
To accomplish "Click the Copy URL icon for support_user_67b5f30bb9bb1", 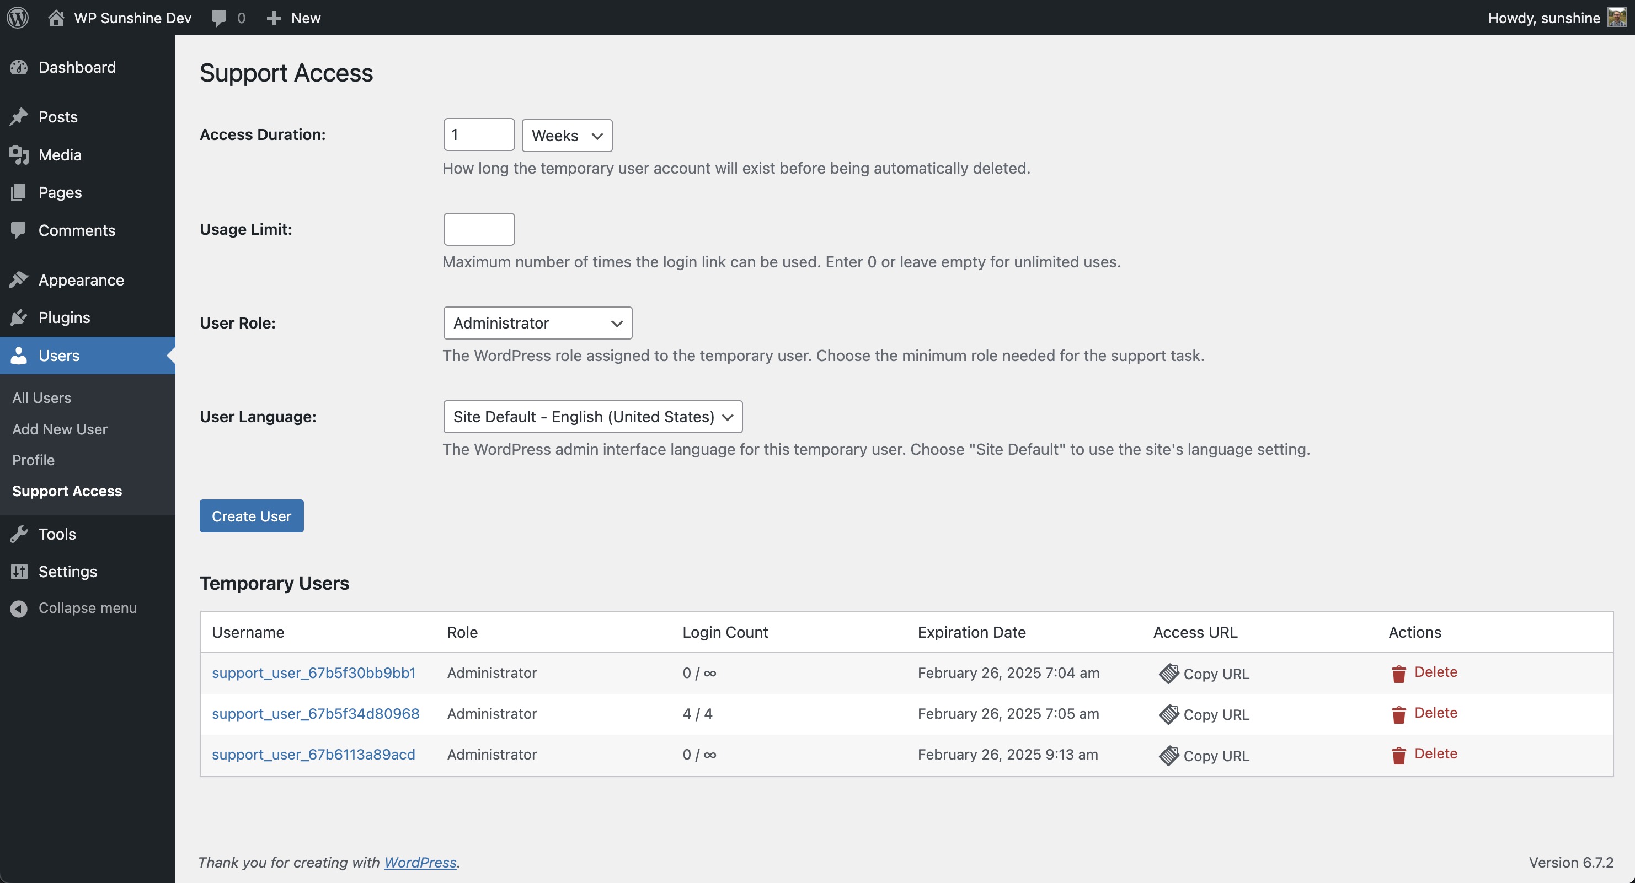I will 1168,673.
